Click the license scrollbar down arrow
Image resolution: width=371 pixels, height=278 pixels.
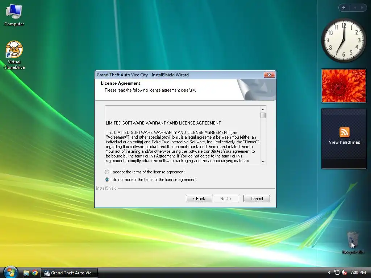coord(263,162)
